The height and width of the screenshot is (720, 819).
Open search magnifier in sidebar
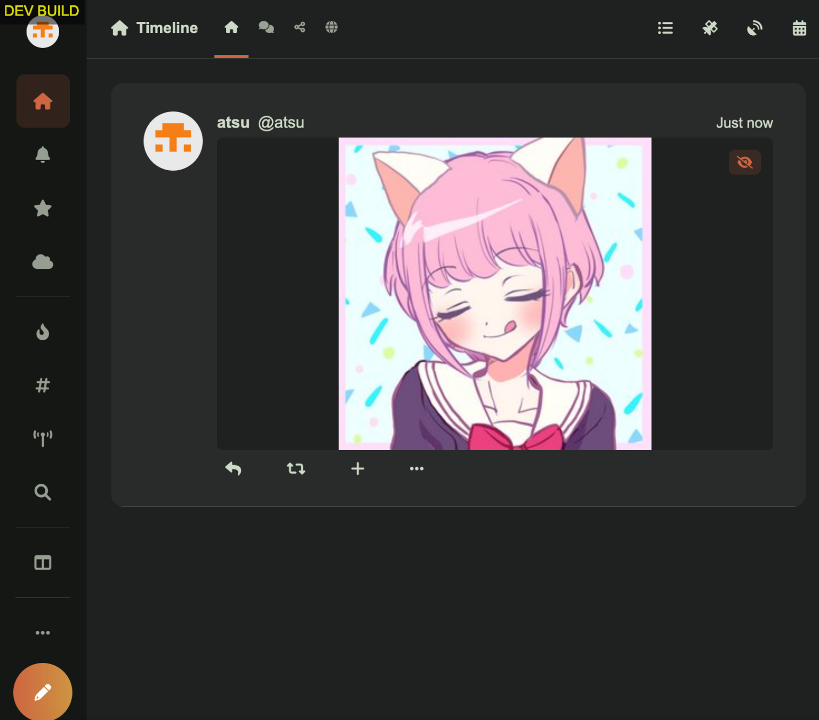[43, 492]
